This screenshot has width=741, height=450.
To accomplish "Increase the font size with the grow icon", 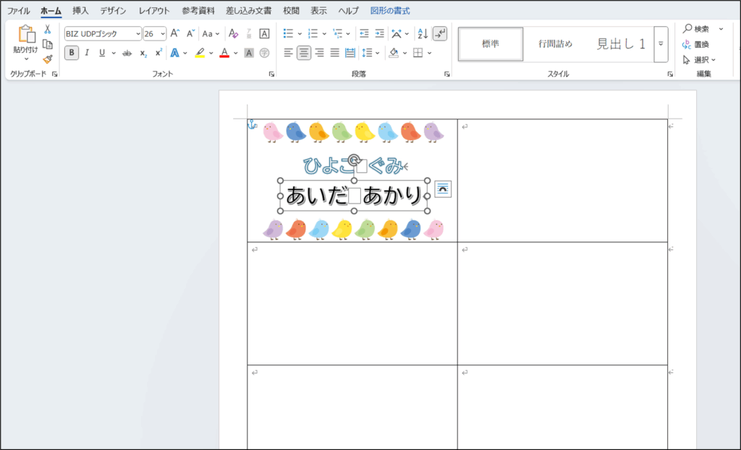I will pos(175,33).
